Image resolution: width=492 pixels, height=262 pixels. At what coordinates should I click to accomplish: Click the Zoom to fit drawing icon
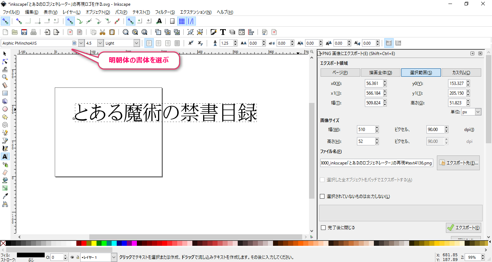click(x=135, y=32)
